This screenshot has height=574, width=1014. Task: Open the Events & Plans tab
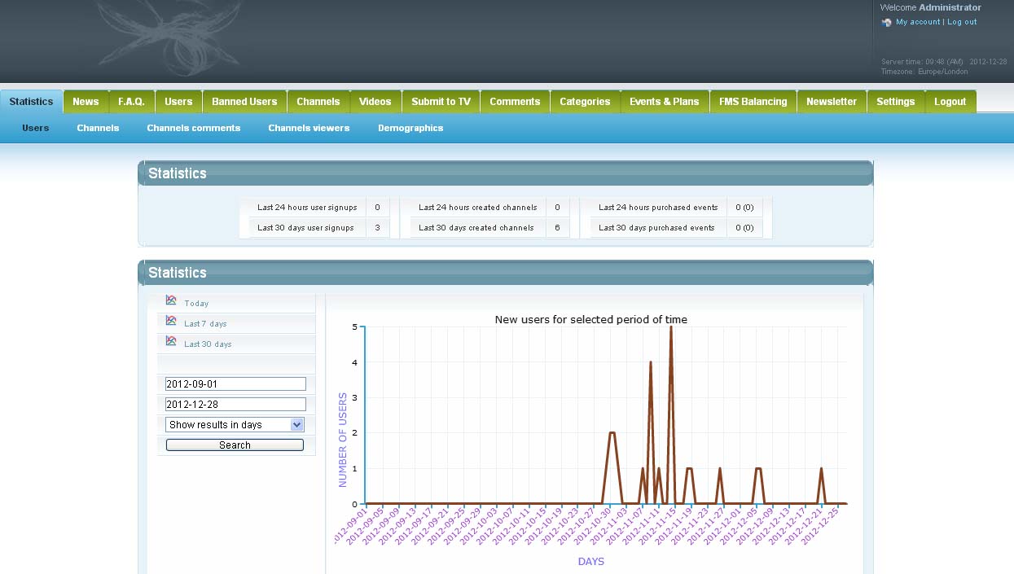[664, 102]
